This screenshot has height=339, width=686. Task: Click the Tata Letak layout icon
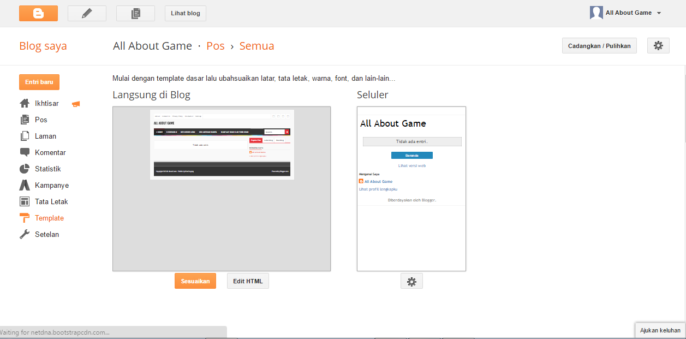coord(25,201)
